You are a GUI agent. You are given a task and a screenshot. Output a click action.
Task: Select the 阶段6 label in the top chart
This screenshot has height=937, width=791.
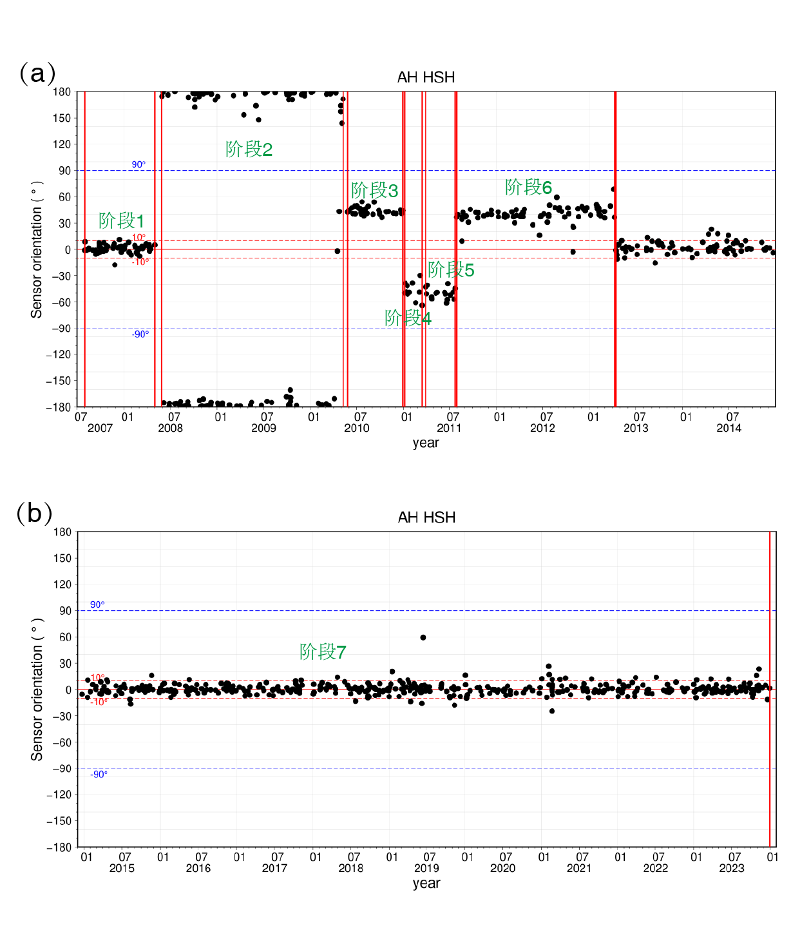(x=528, y=188)
